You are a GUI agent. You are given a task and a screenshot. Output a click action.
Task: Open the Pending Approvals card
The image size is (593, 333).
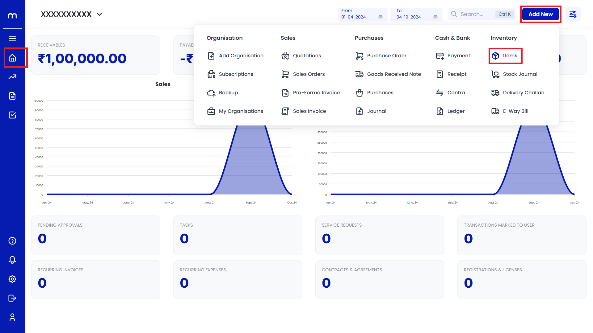[x=96, y=235]
